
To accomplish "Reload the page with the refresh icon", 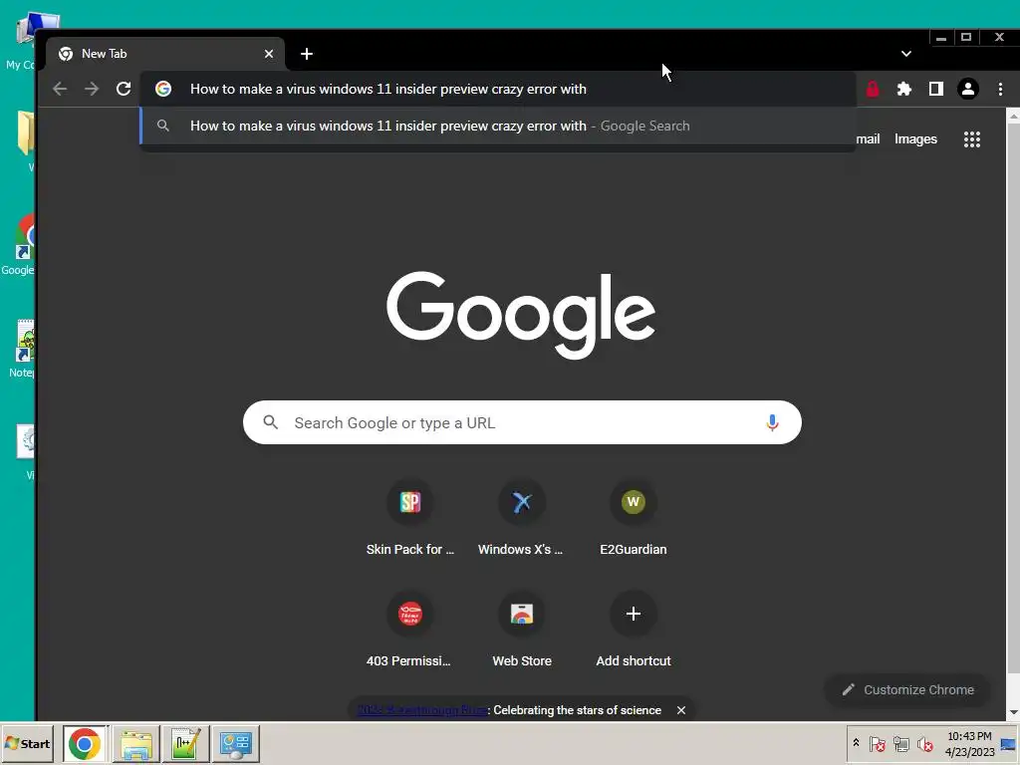I will tap(124, 89).
